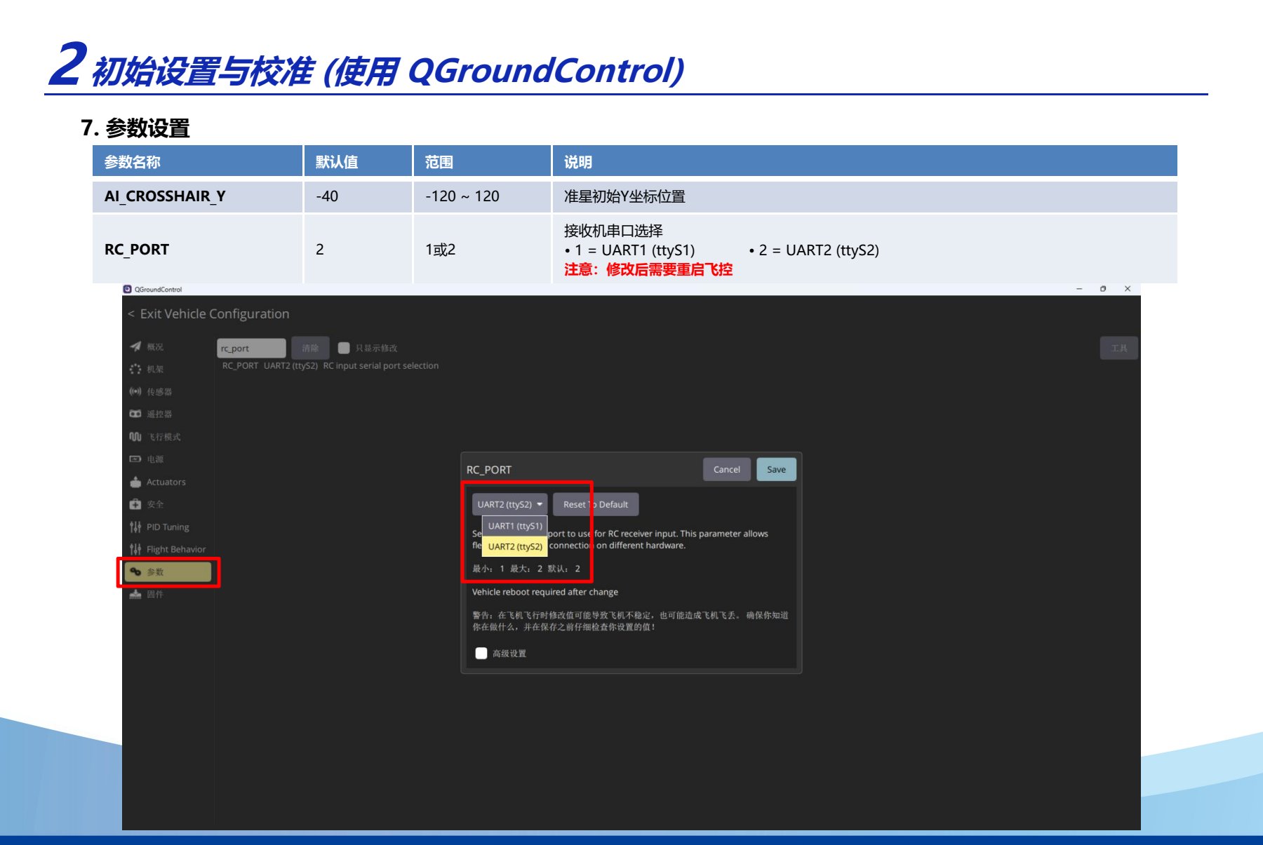Click the 参数名称 table header

click(197, 161)
